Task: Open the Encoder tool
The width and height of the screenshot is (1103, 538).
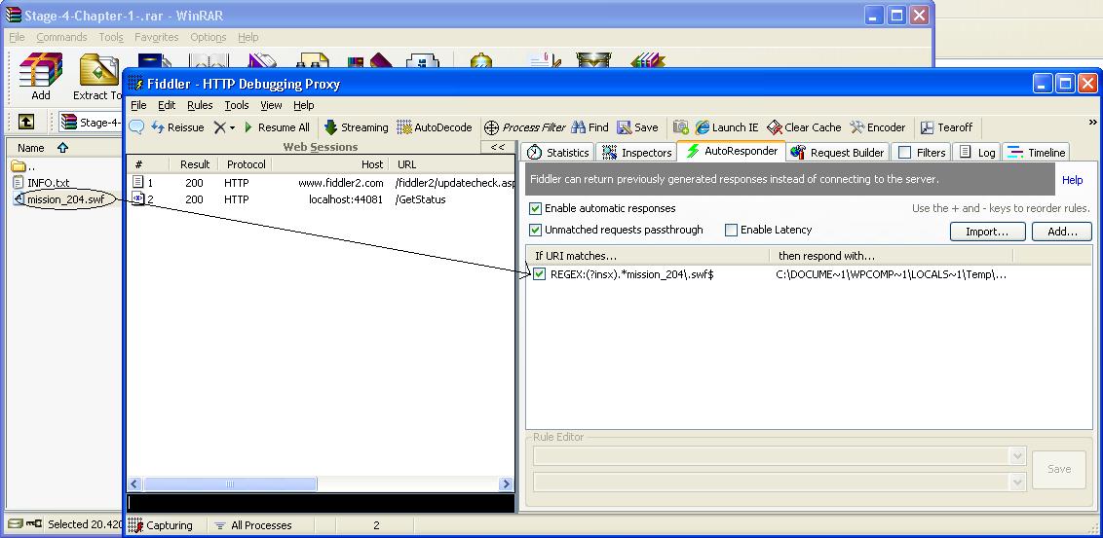Action: 877,127
